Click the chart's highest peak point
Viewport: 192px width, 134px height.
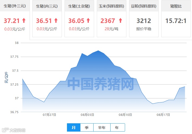(x=98, y=51)
